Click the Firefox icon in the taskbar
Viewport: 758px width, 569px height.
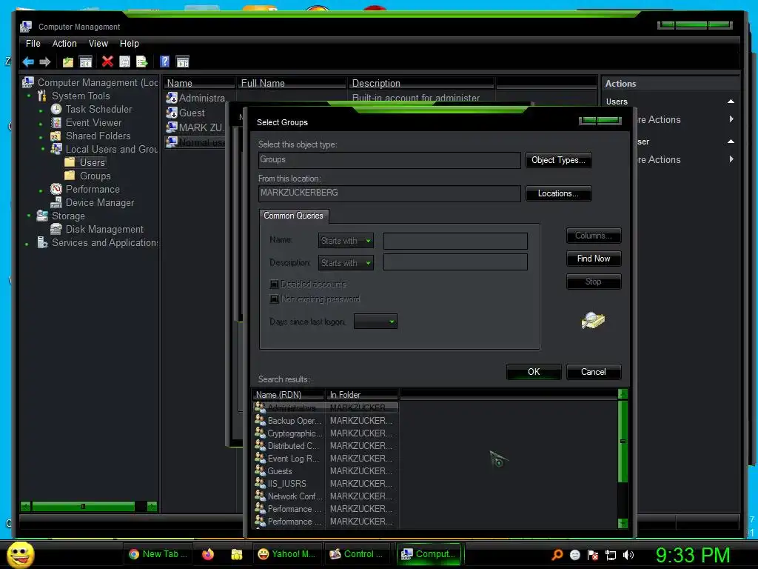(208, 554)
